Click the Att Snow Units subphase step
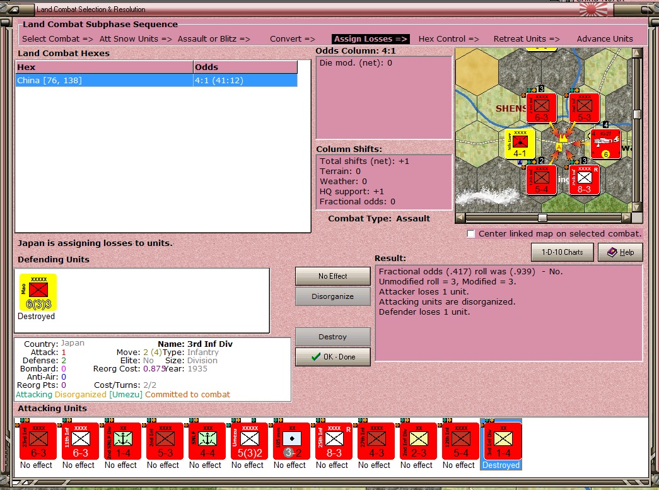The image size is (659, 490). click(136, 38)
